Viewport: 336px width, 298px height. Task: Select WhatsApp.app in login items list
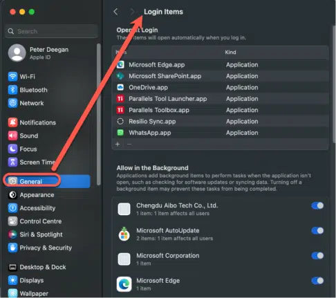220,133
